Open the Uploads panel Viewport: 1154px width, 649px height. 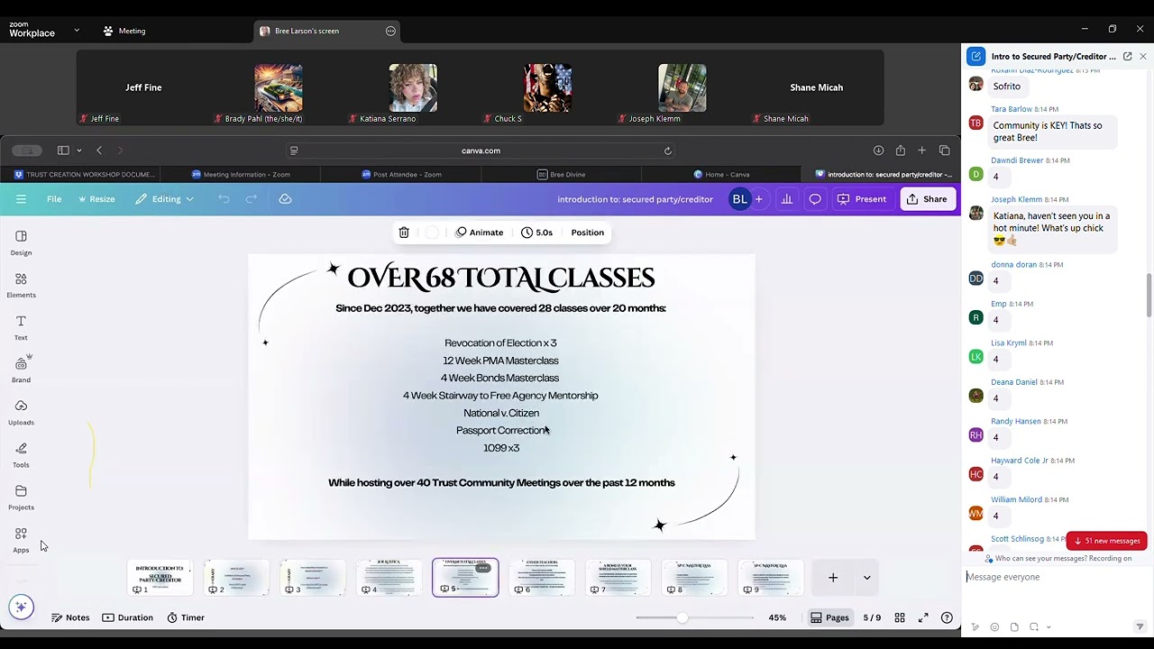(x=21, y=412)
